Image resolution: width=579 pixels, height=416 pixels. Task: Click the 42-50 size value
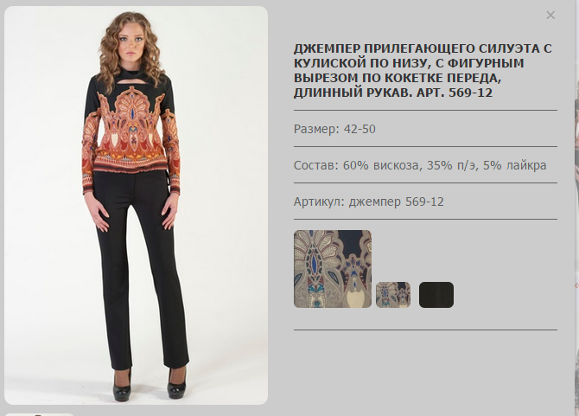tap(359, 129)
